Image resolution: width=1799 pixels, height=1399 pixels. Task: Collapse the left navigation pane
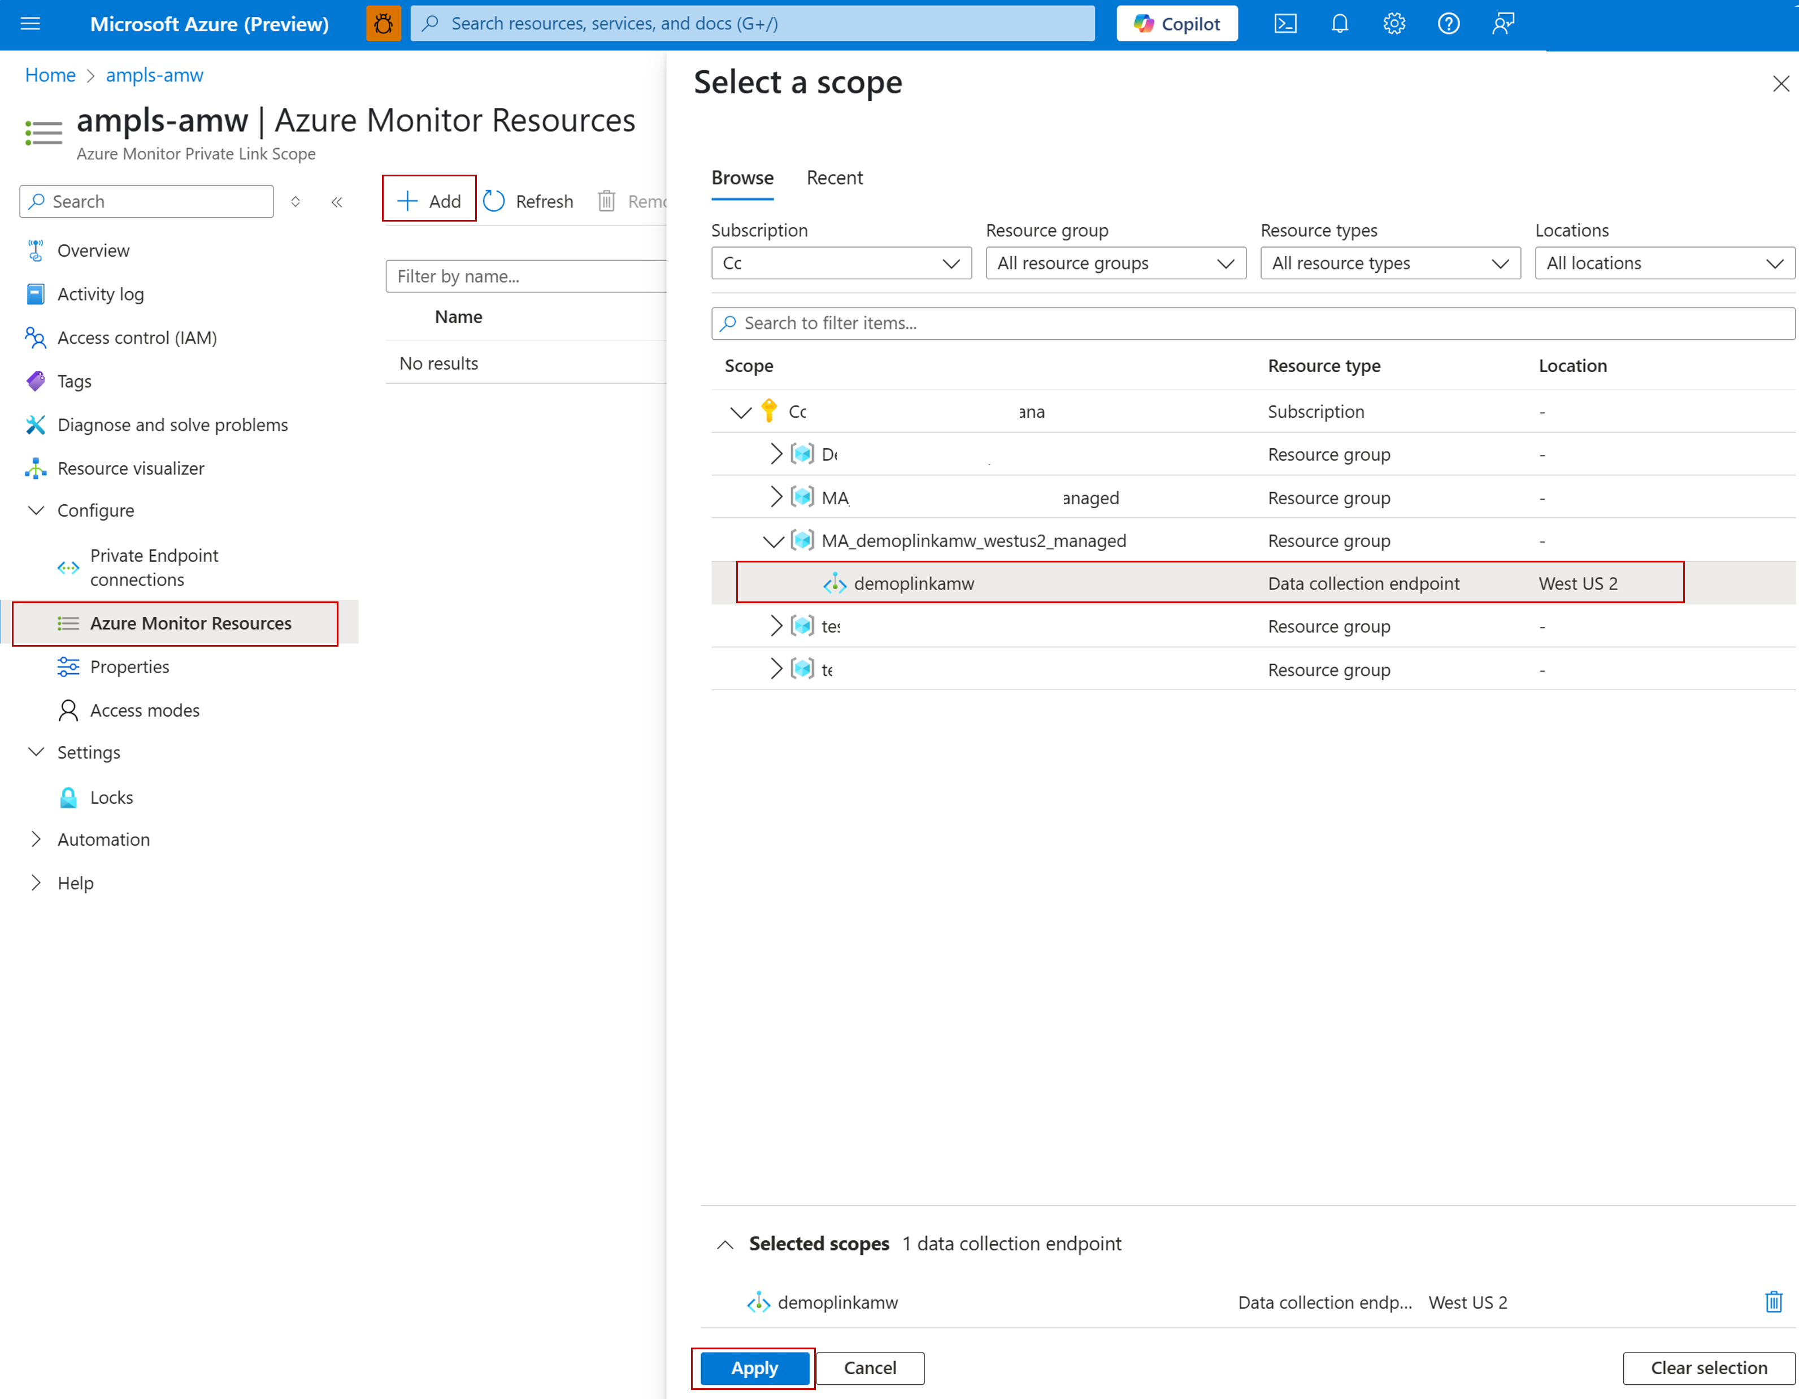point(337,202)
